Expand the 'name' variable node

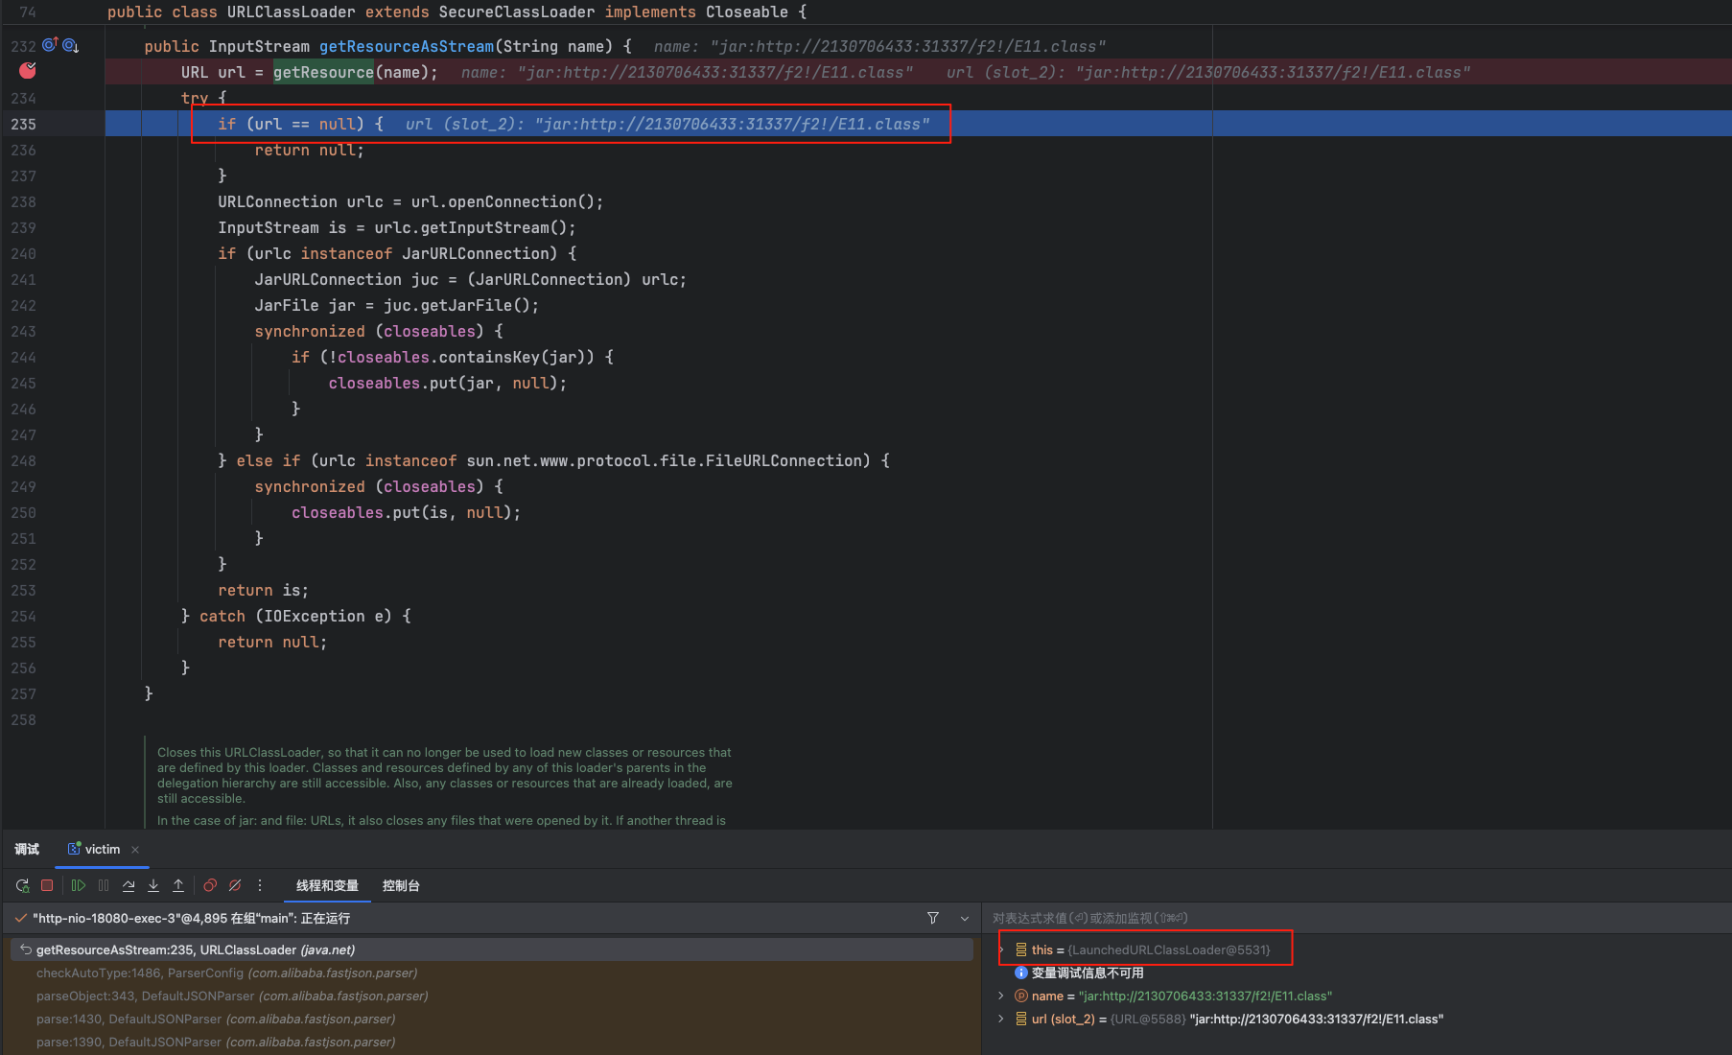[x=1001, y=996]
